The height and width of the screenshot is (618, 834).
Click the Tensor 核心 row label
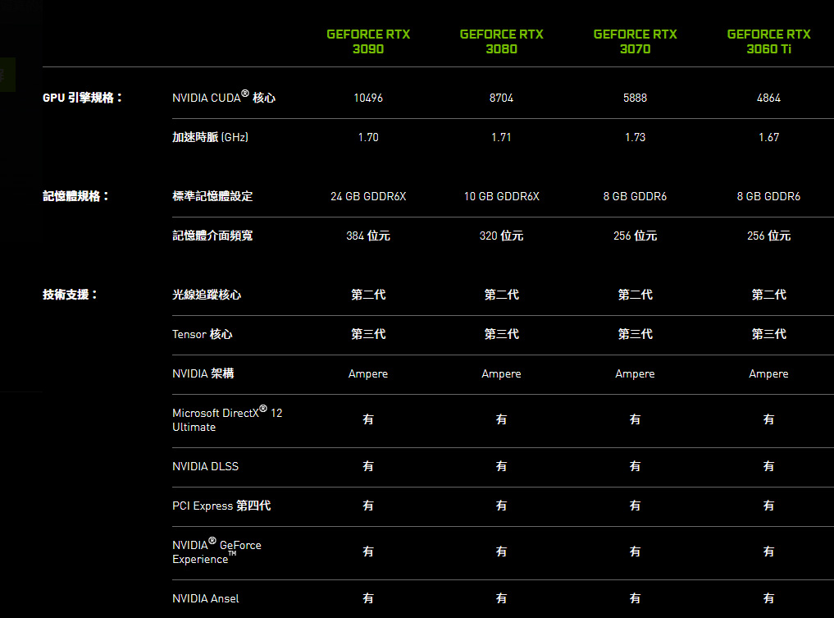tap(202, 334)
